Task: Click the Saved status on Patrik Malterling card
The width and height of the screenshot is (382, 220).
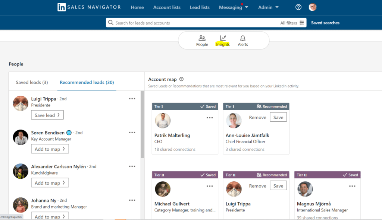Action: coord(208,106)
